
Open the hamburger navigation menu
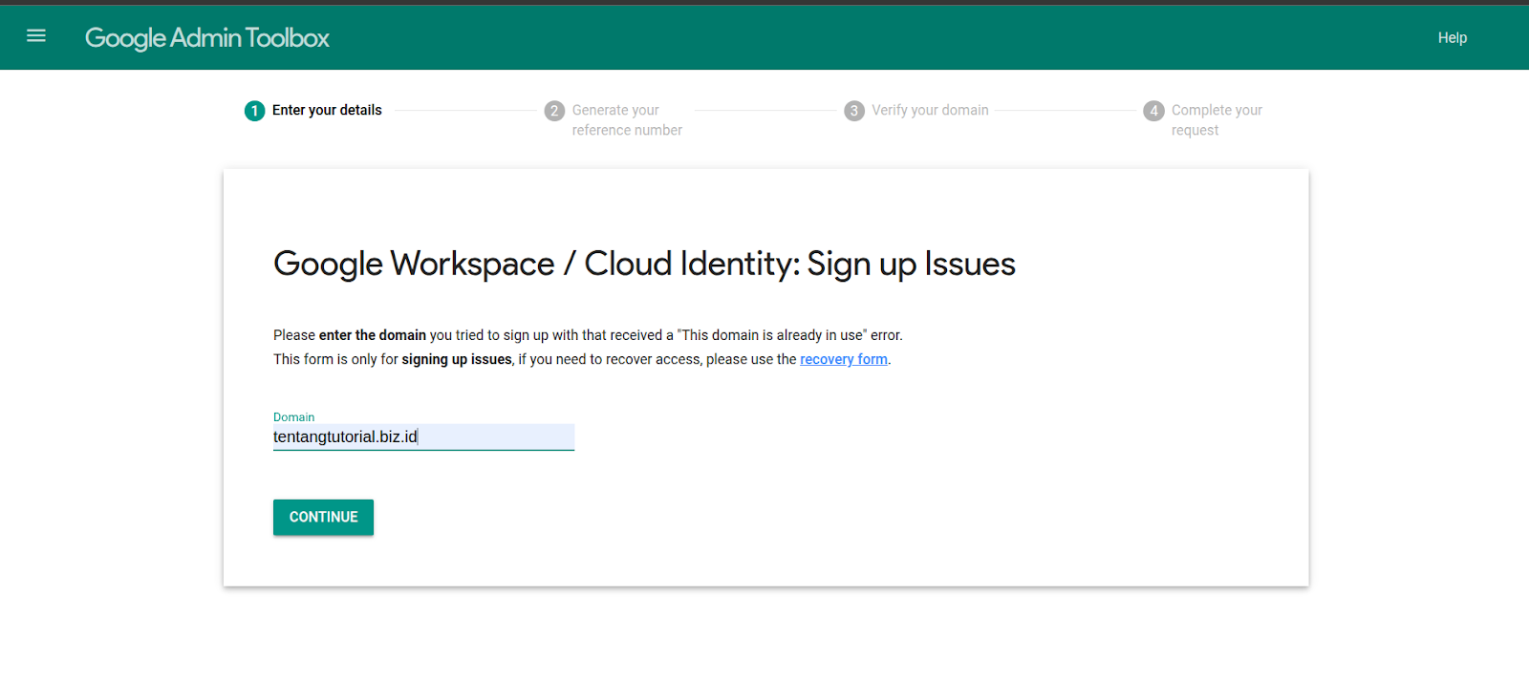[x=36, y=36]
